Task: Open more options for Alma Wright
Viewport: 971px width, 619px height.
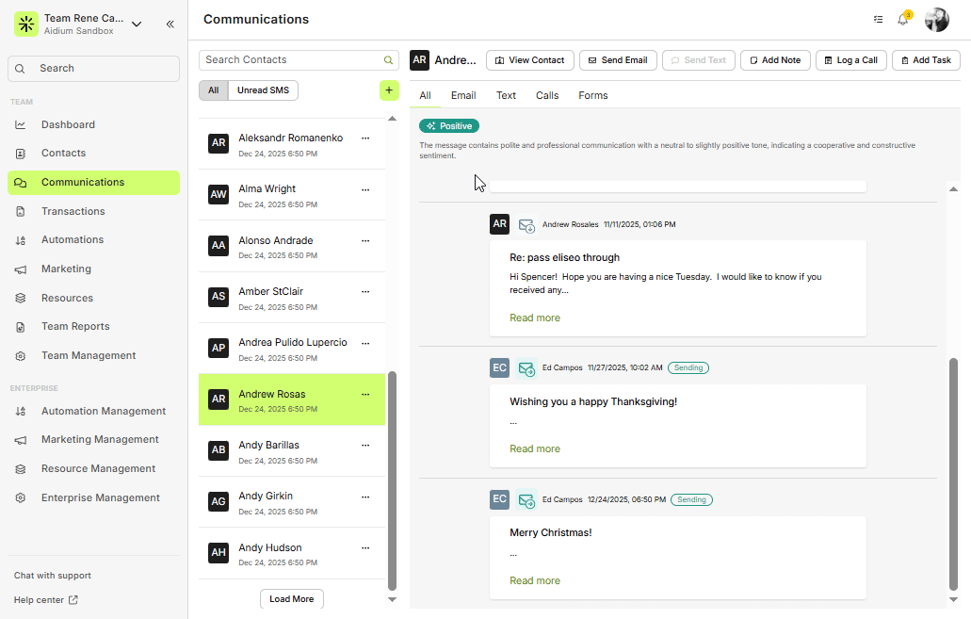Action: click(x=365, y=189)
